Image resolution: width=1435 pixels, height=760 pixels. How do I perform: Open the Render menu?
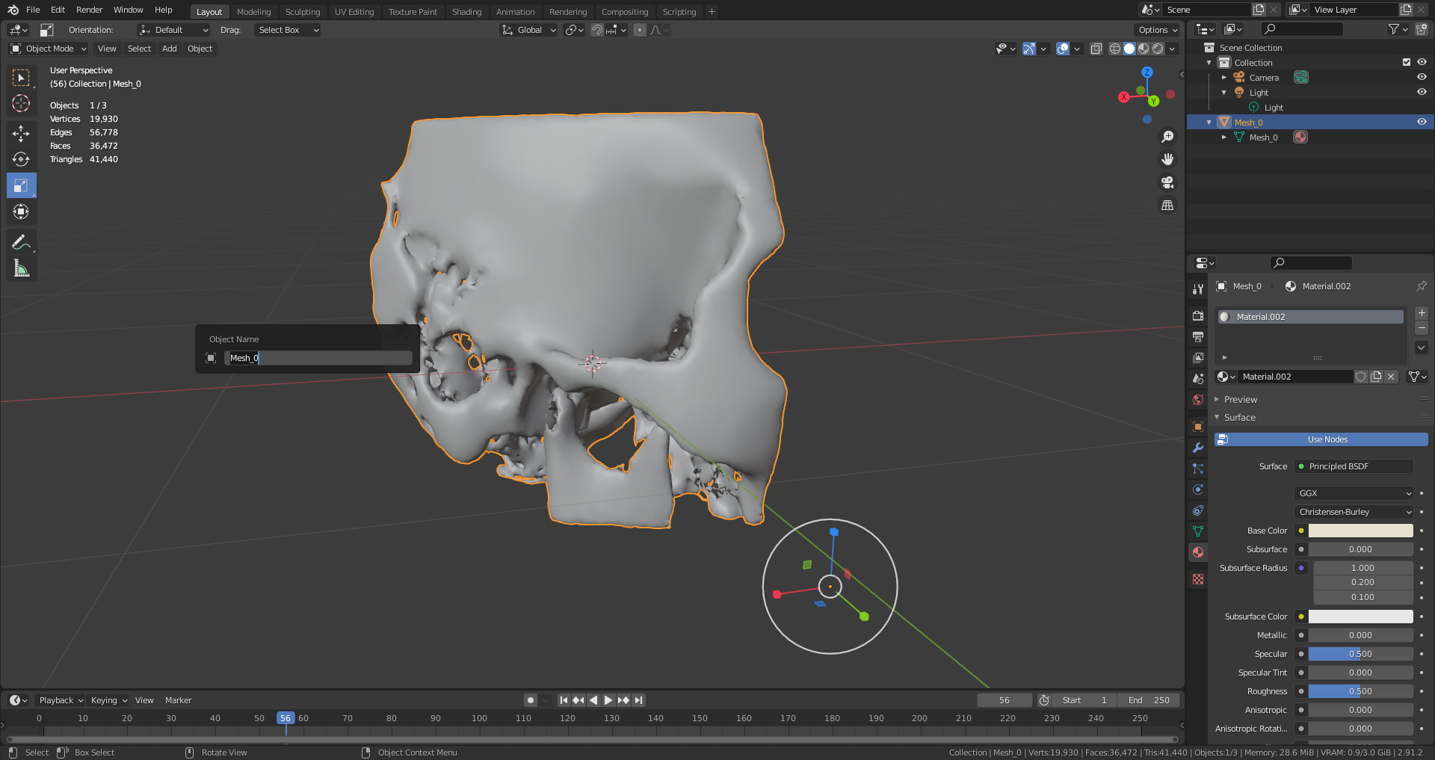89,10
